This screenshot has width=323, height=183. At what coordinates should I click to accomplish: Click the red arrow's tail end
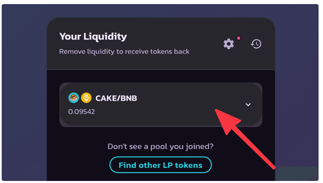click(273, 166)
